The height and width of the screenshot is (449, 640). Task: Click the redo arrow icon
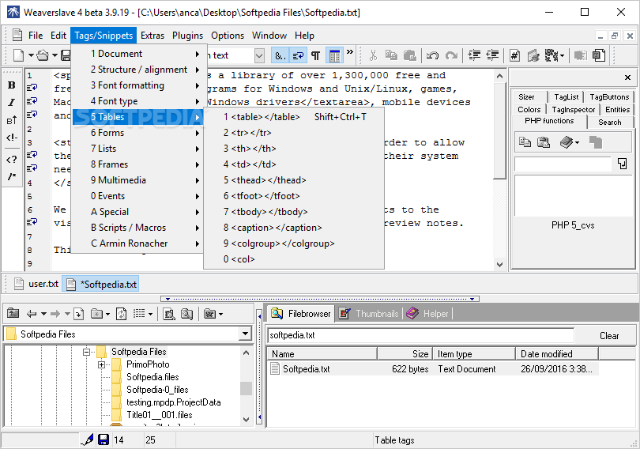click(451, 55)
